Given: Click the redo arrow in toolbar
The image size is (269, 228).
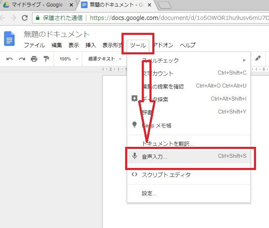Looking at the screenshot, I should 22,59.
